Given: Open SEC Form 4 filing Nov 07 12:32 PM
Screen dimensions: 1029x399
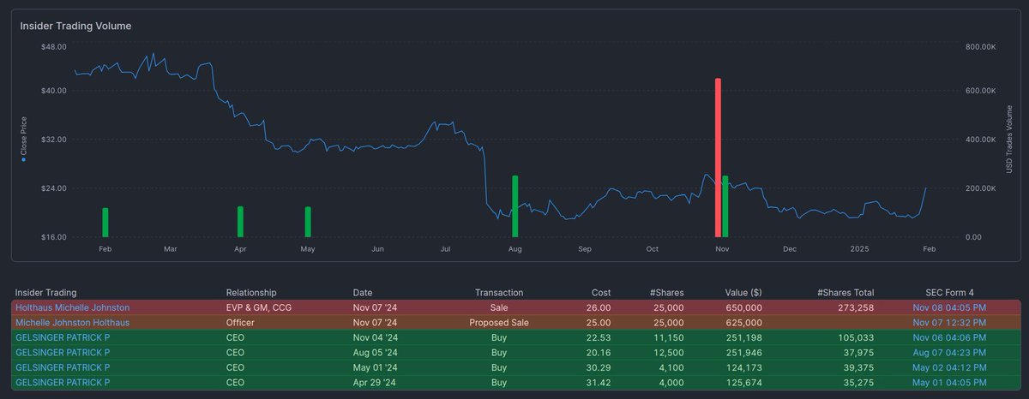Looking at the screenshot, I should tap(949, 322).
